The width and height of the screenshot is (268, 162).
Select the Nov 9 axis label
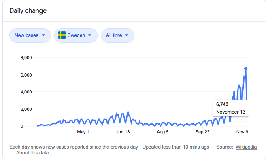tap(242, 132)
